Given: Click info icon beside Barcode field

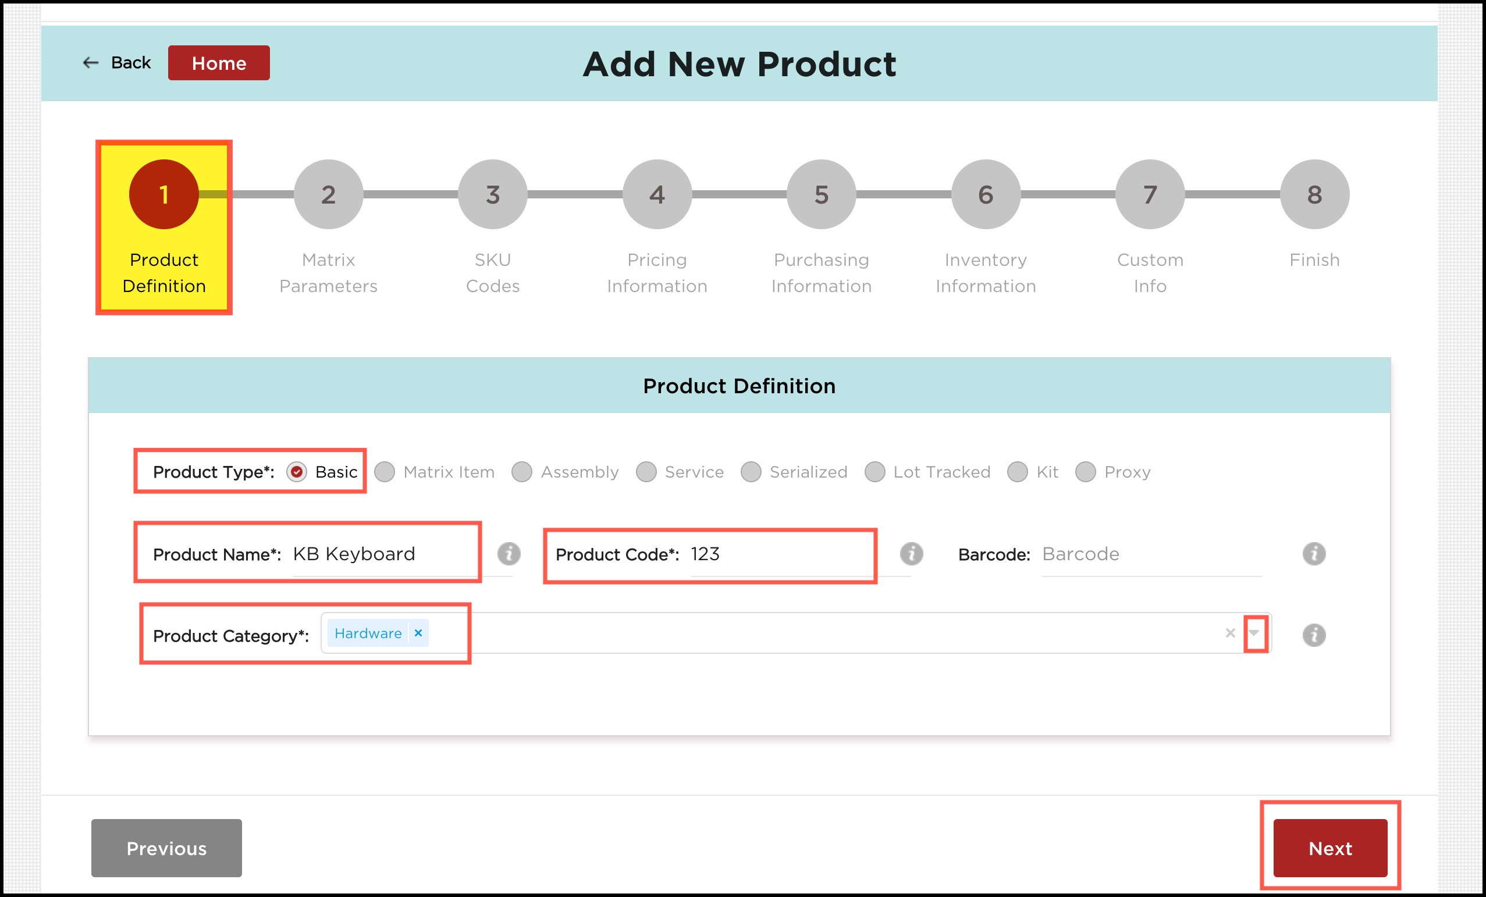Looking at the screenshot, I should 1314,553.
